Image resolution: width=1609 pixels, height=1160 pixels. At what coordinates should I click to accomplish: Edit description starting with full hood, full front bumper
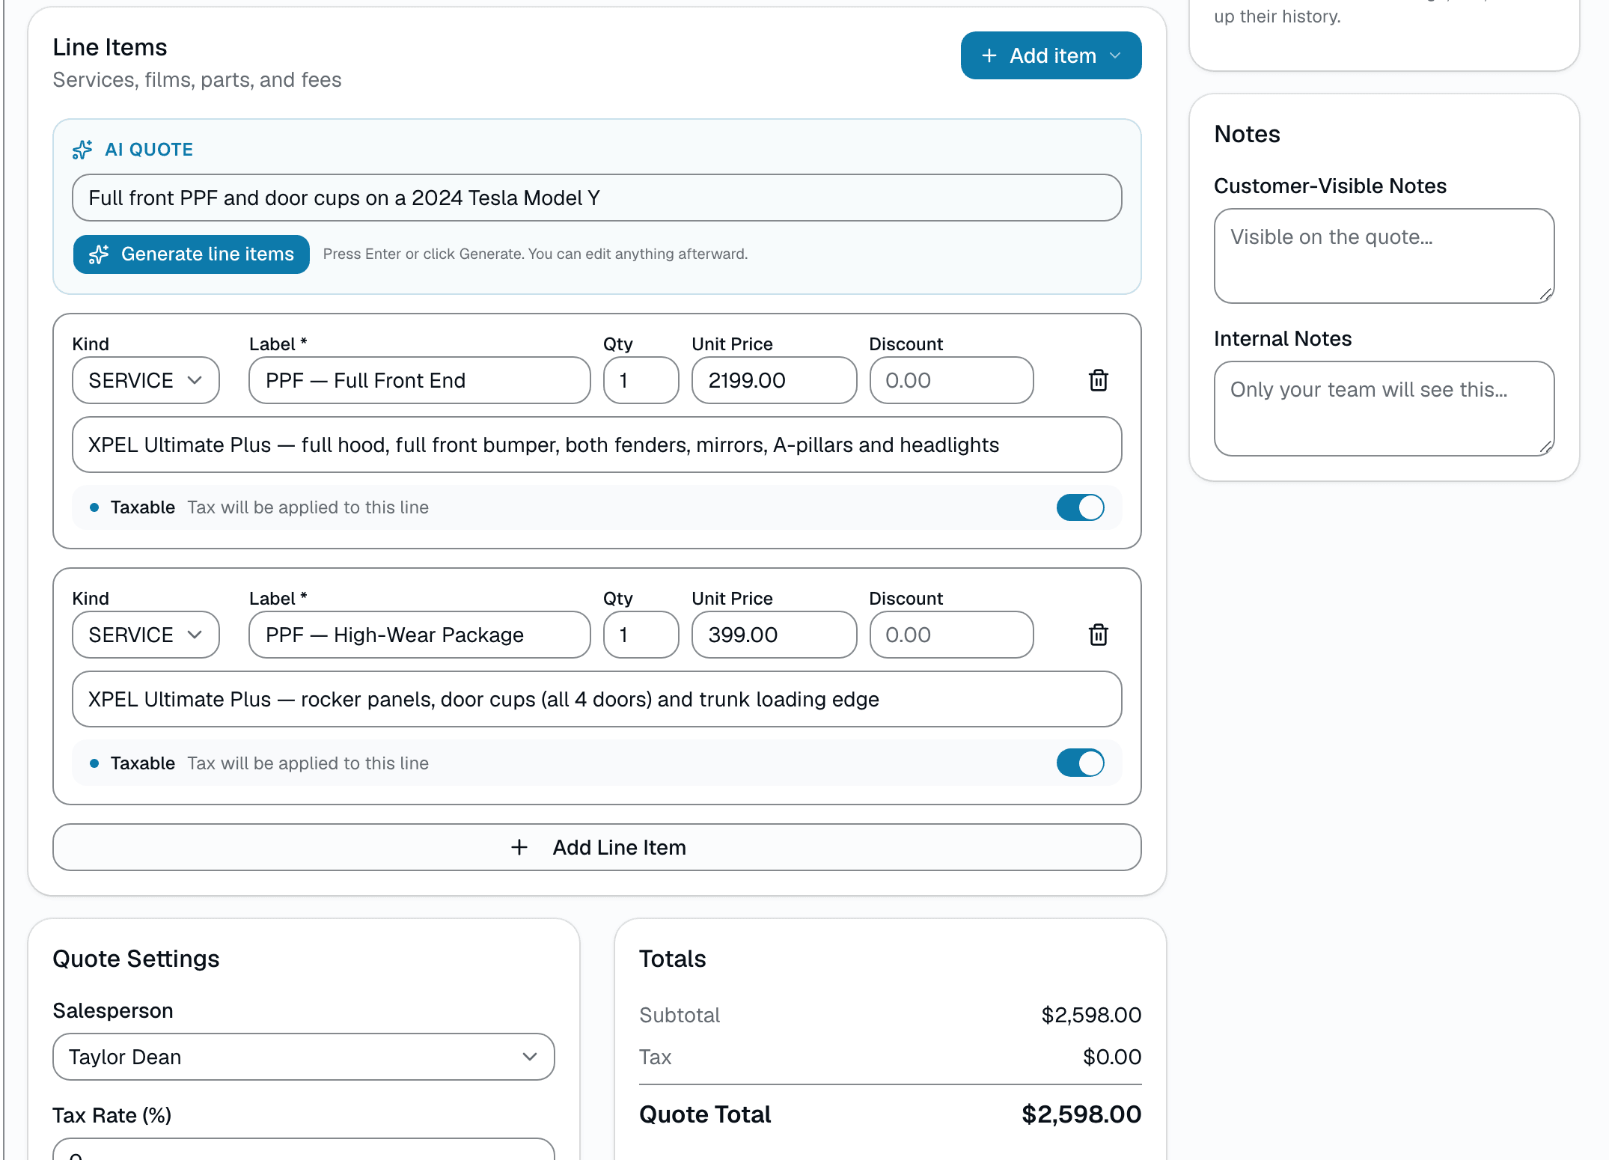tap(596, 445)
